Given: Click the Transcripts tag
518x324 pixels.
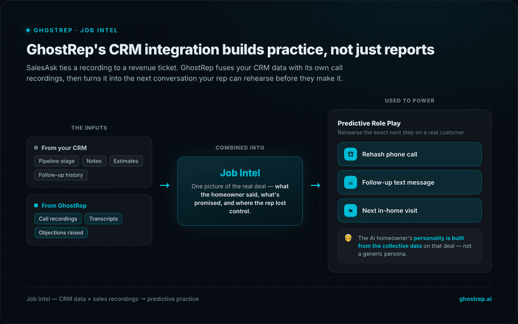Looking at the screenshot, I should (103, 219).
